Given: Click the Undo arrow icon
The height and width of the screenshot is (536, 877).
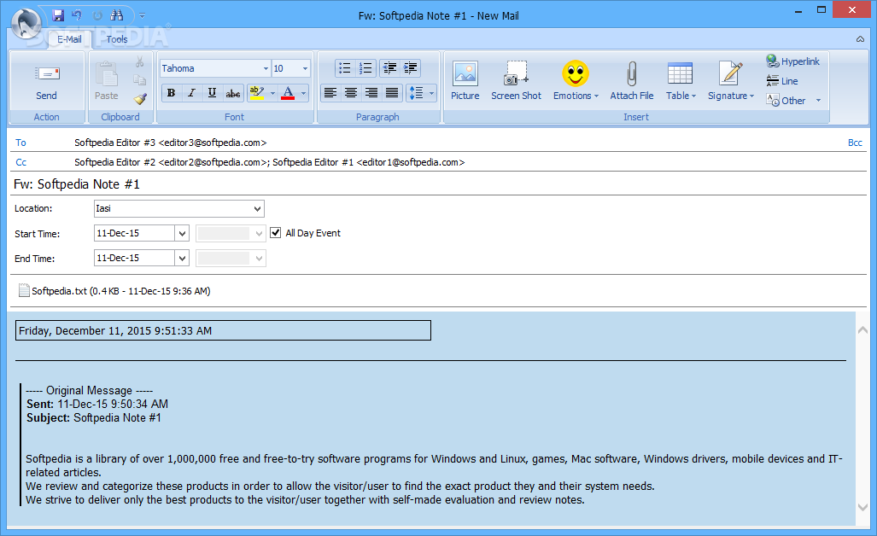Looking at the screenshot, I should 77,15.
